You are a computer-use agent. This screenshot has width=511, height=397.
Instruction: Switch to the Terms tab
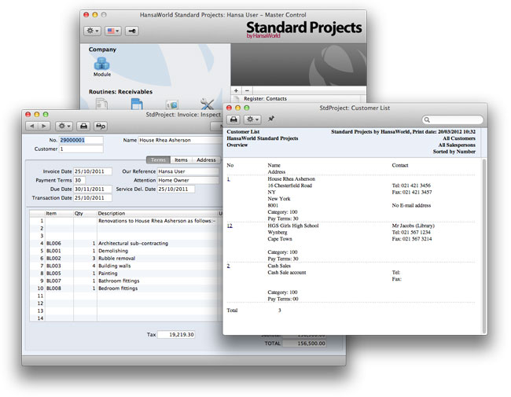click(158, 160)
